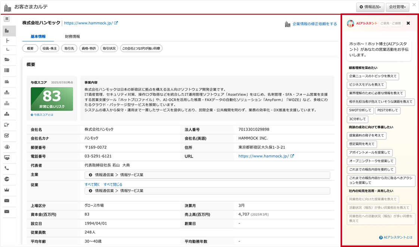The image size is (419, 247).
Task: Click the hamburger menu icon in the sidebar
Action: point(7,19)
